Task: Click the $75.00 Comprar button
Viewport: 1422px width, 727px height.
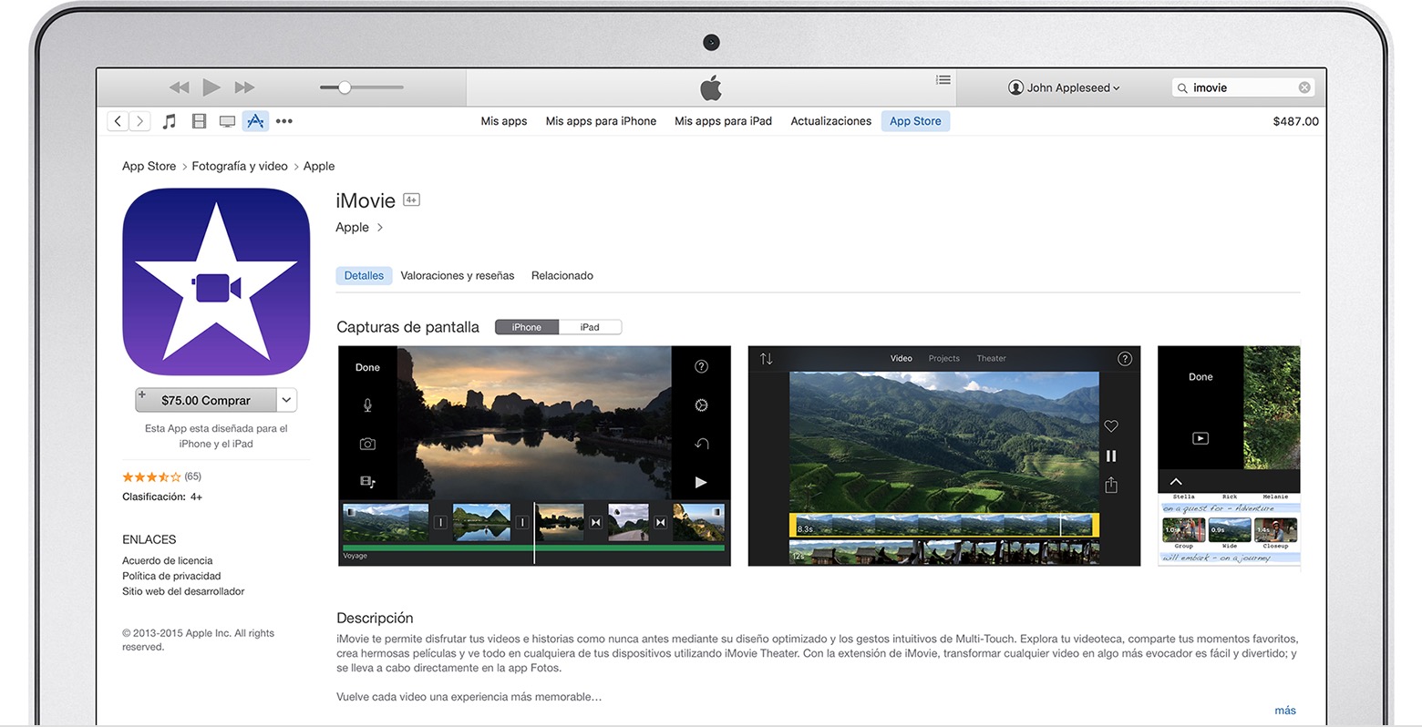Action: [210, 400]
